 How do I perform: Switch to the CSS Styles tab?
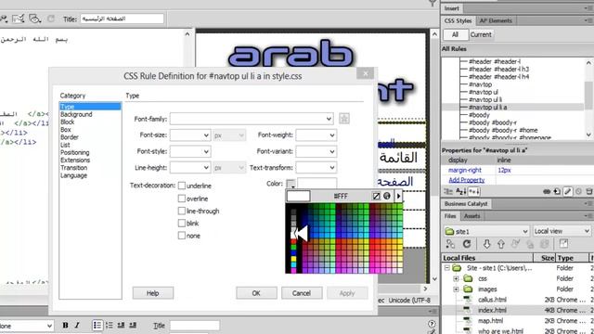click(458, 20)
